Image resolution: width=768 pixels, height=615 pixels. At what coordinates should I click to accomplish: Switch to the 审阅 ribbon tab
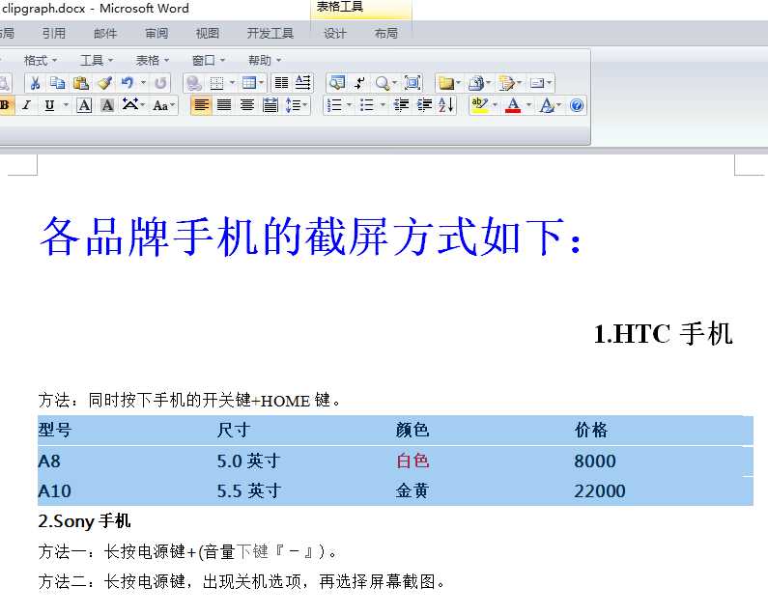(156, 33)
